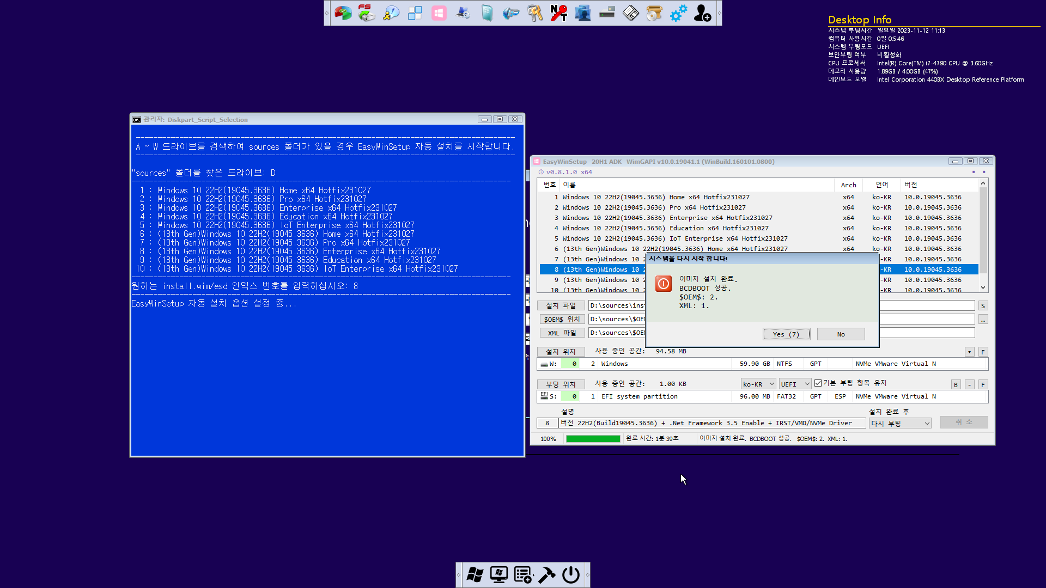Open the floppy disk imaging icon
This screenshot has width=1046, height=588.
click(631, 13)
